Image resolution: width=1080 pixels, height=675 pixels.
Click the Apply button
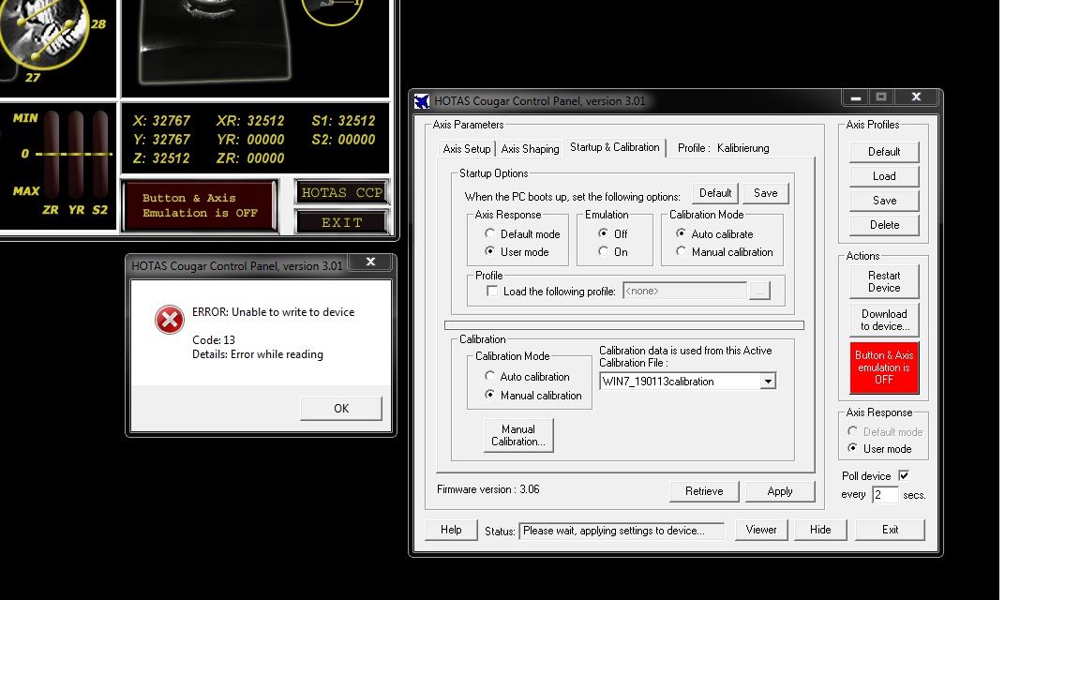(x=780, y=491)
